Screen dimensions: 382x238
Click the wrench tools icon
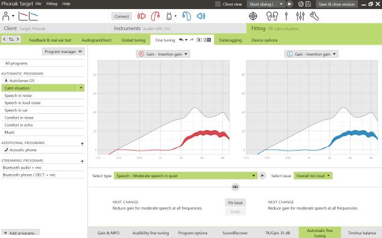pos(315,16)
